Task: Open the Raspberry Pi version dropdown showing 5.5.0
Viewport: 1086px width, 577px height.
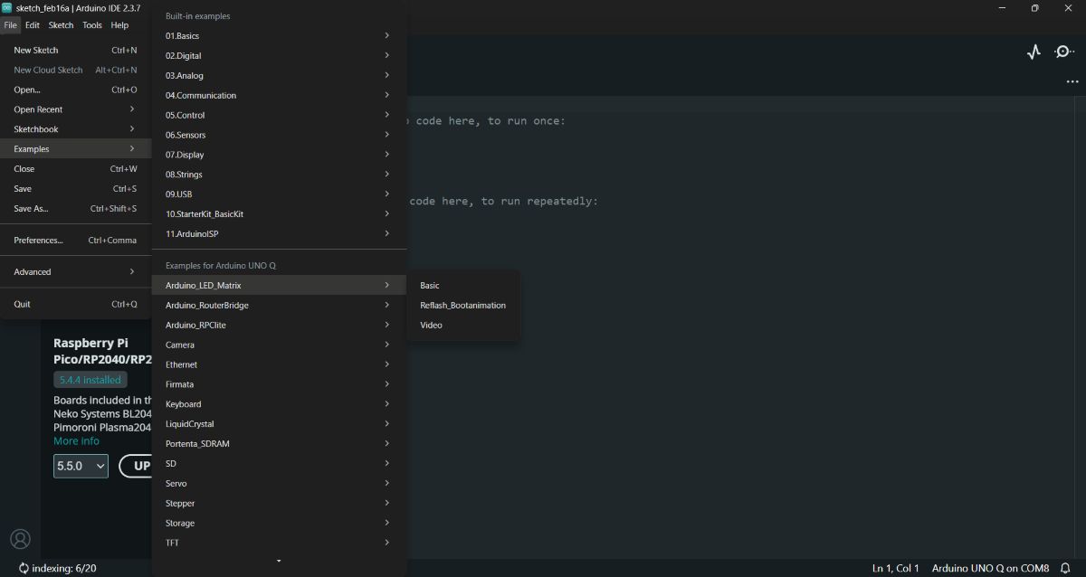Action: 80,466
